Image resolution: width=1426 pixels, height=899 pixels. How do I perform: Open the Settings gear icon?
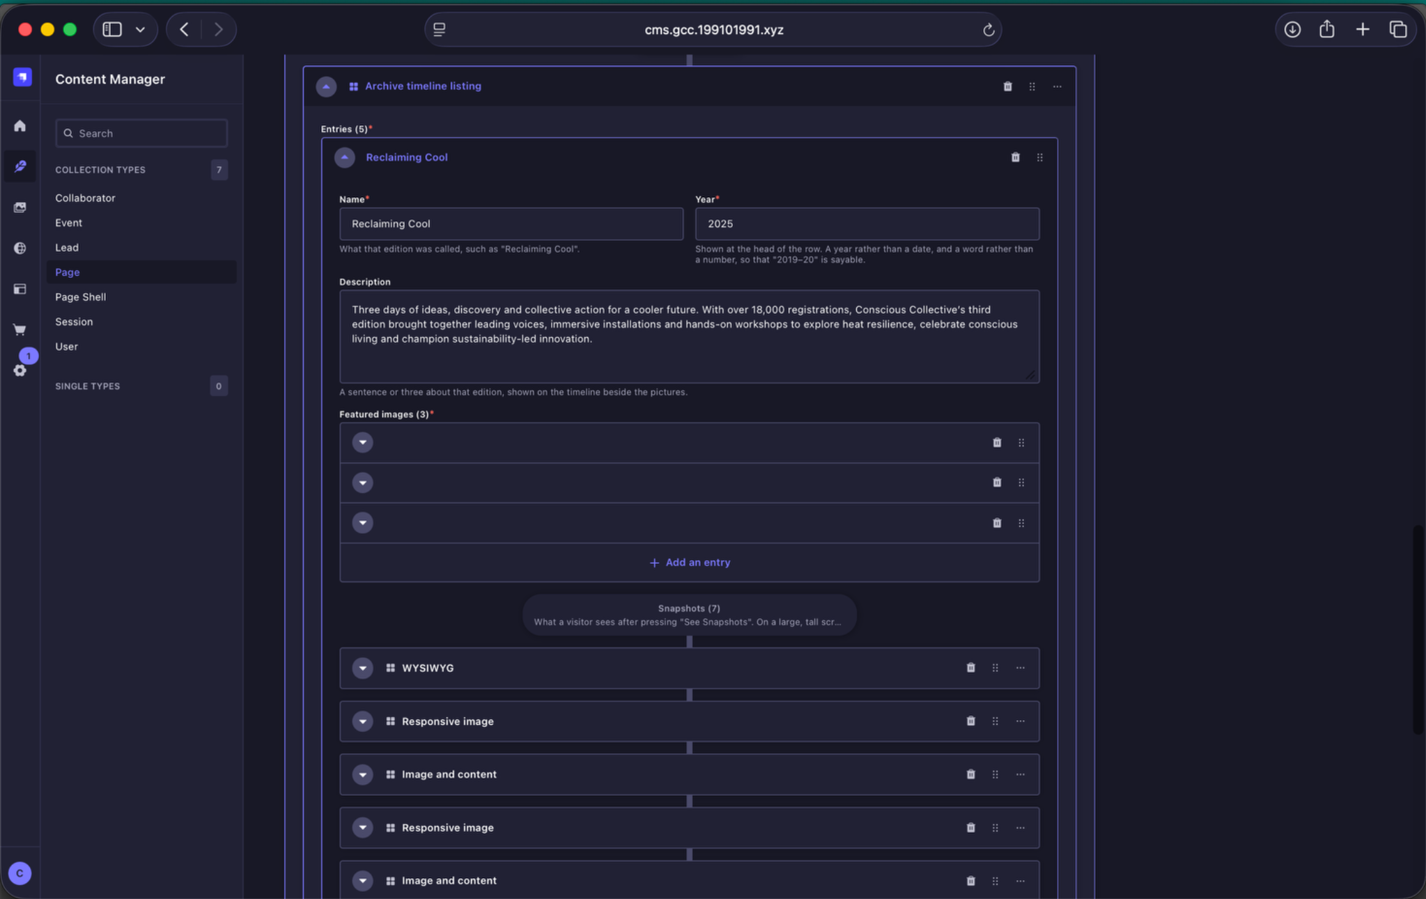[20, 370]
